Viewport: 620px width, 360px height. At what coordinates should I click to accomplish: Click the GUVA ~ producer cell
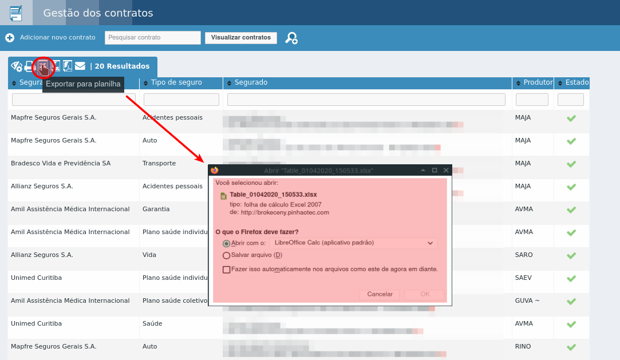(x=527, y=300)
